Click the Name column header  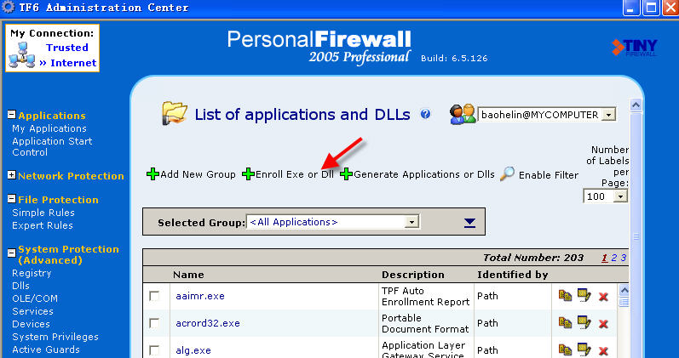tap(188, 275)
